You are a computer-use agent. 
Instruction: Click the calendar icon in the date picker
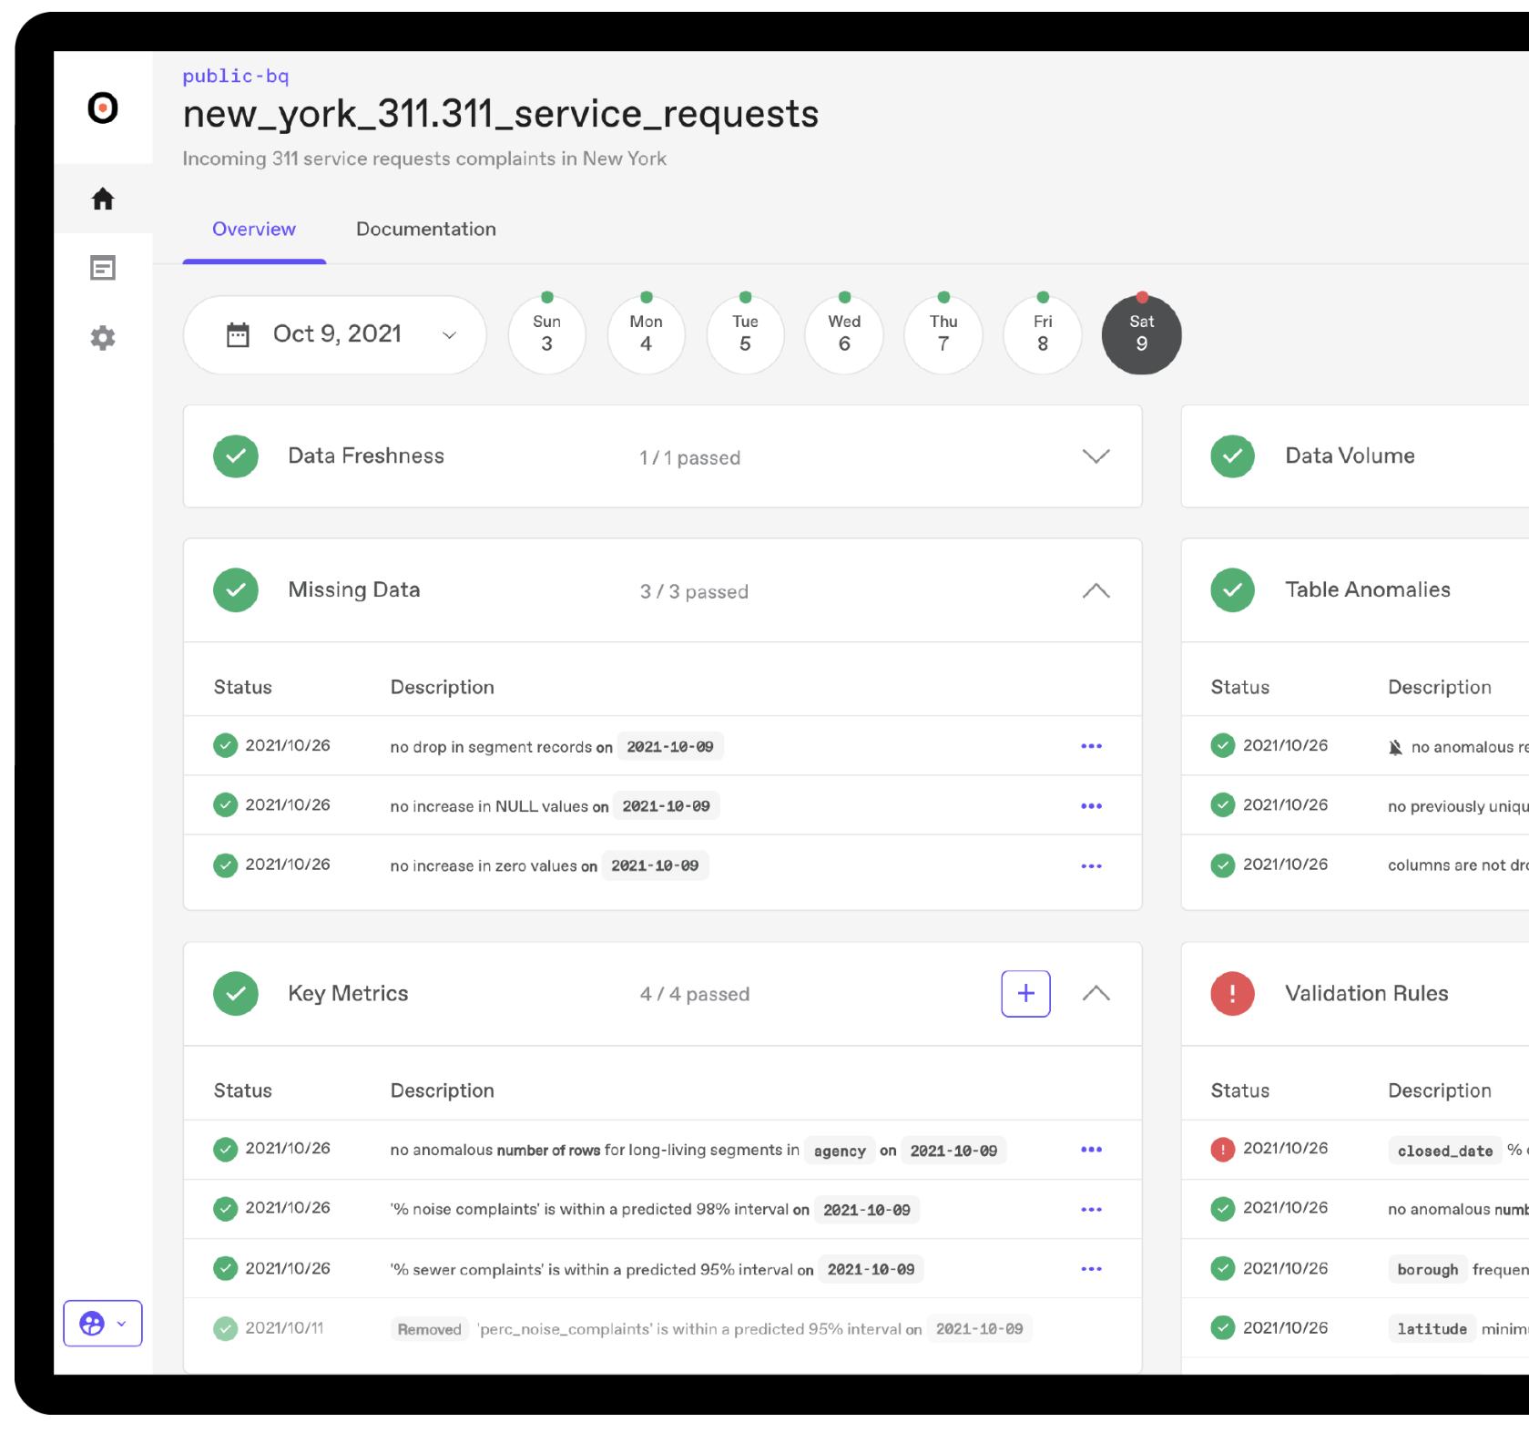(238, 334)
